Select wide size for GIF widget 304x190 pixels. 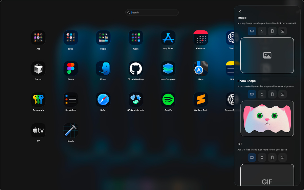pyautogui.click(x=252, y=158)
